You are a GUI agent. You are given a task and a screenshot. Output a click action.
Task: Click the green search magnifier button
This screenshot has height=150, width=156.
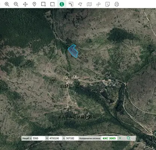[129, 138]
